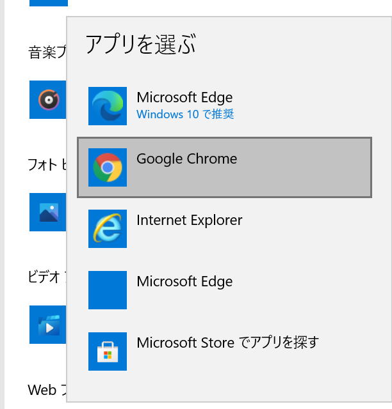The height and width of the screenshot is (409, 392).
Task: Click the 'アプリを選ぶ' heading
Action: (x=141, y=44)
